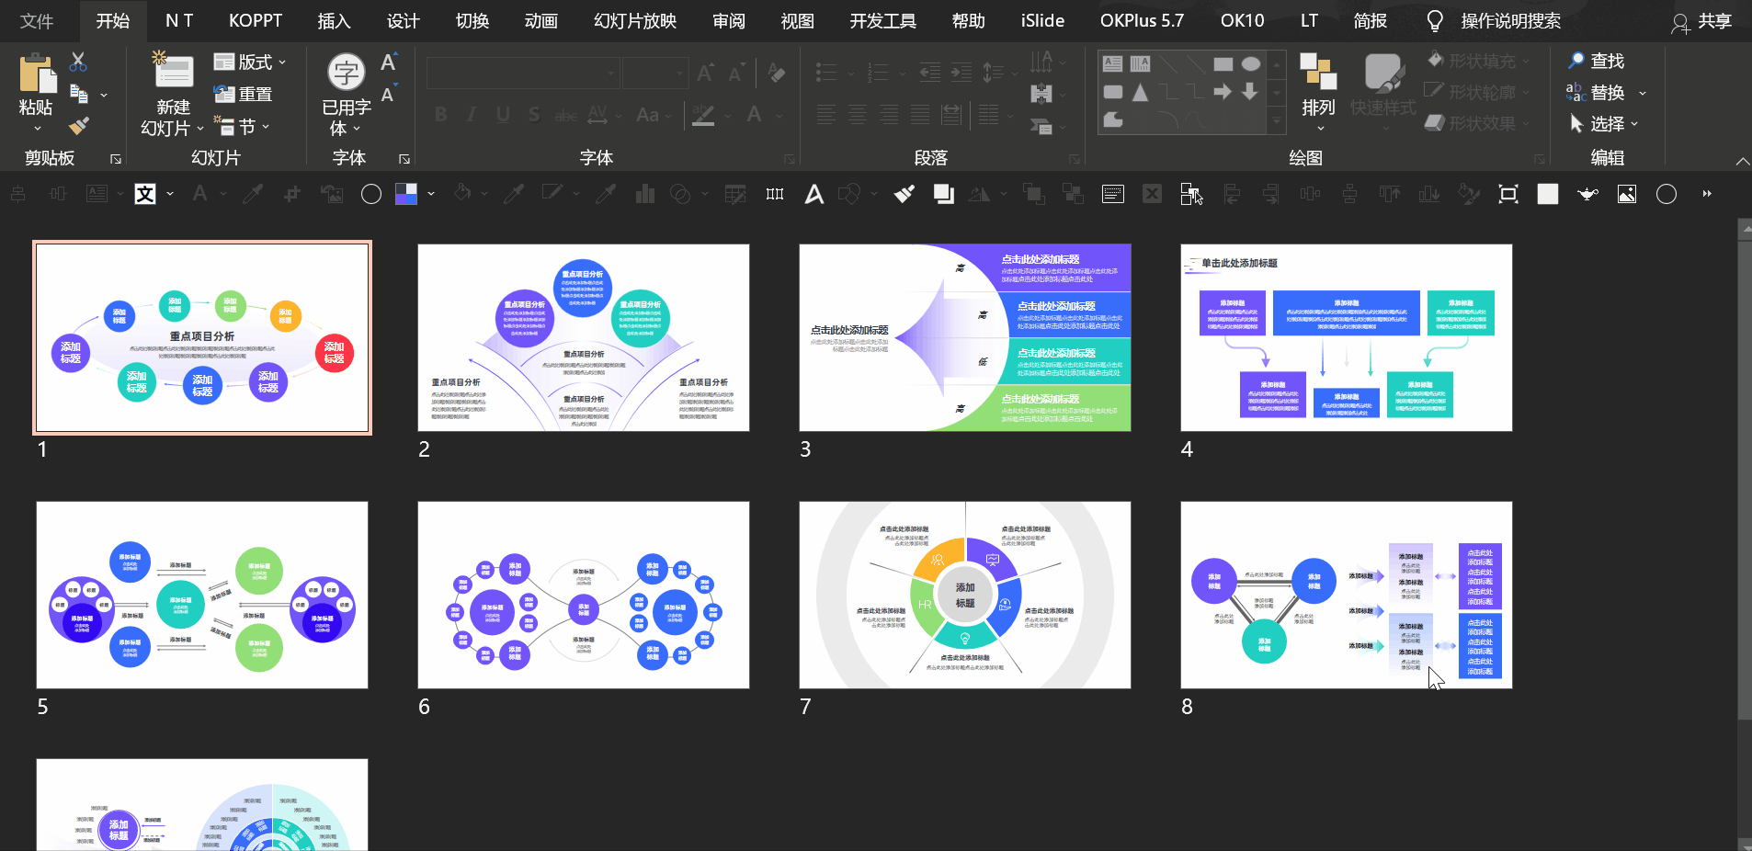Switch to the iSlide tab
This screenshot has height=851, width=1752.
[x=1042, y=21]
